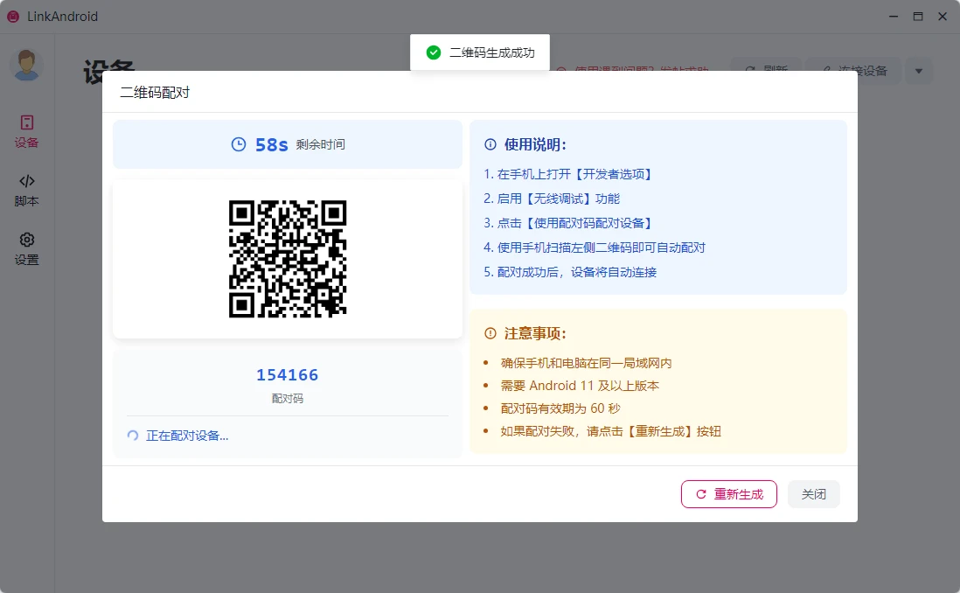The image size is (960, 593).
Task: Click the refresh icon inside 重新生成 button
Action: pos(701,494)
